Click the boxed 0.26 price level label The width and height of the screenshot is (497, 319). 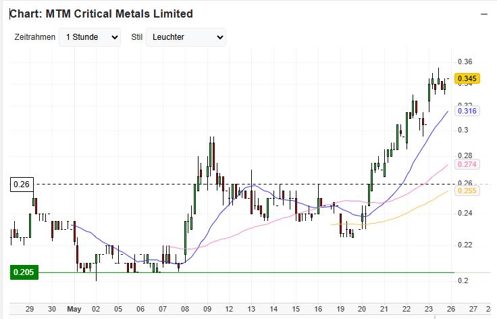(22, 185)
